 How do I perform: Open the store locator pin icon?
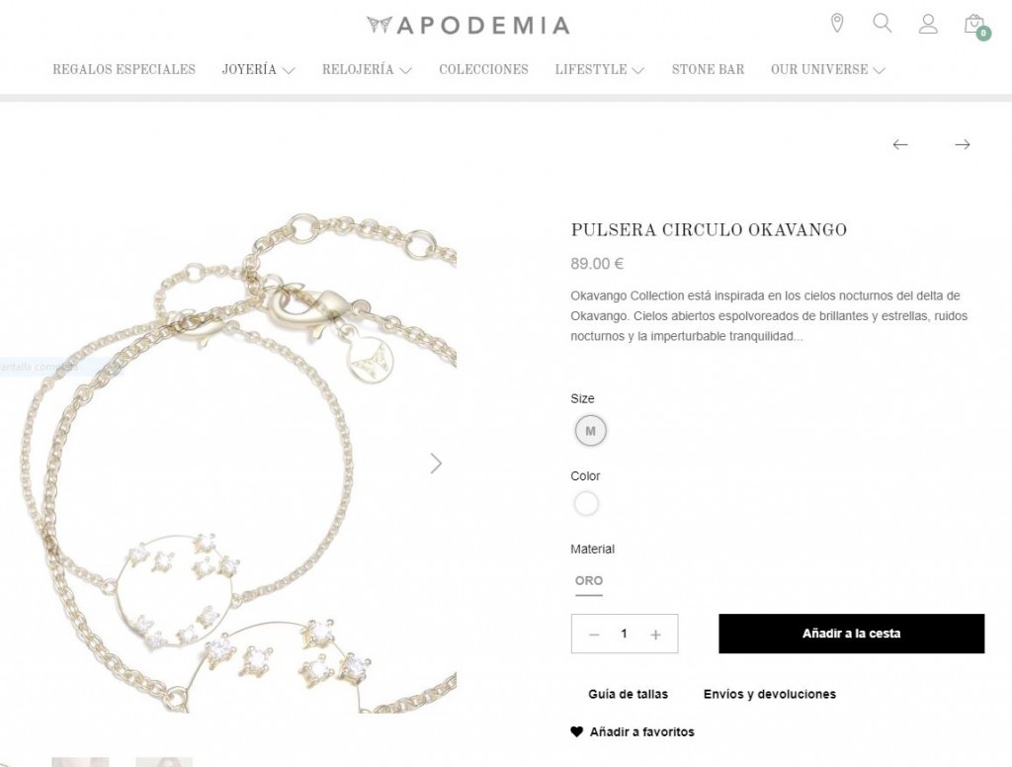[837, 24]
